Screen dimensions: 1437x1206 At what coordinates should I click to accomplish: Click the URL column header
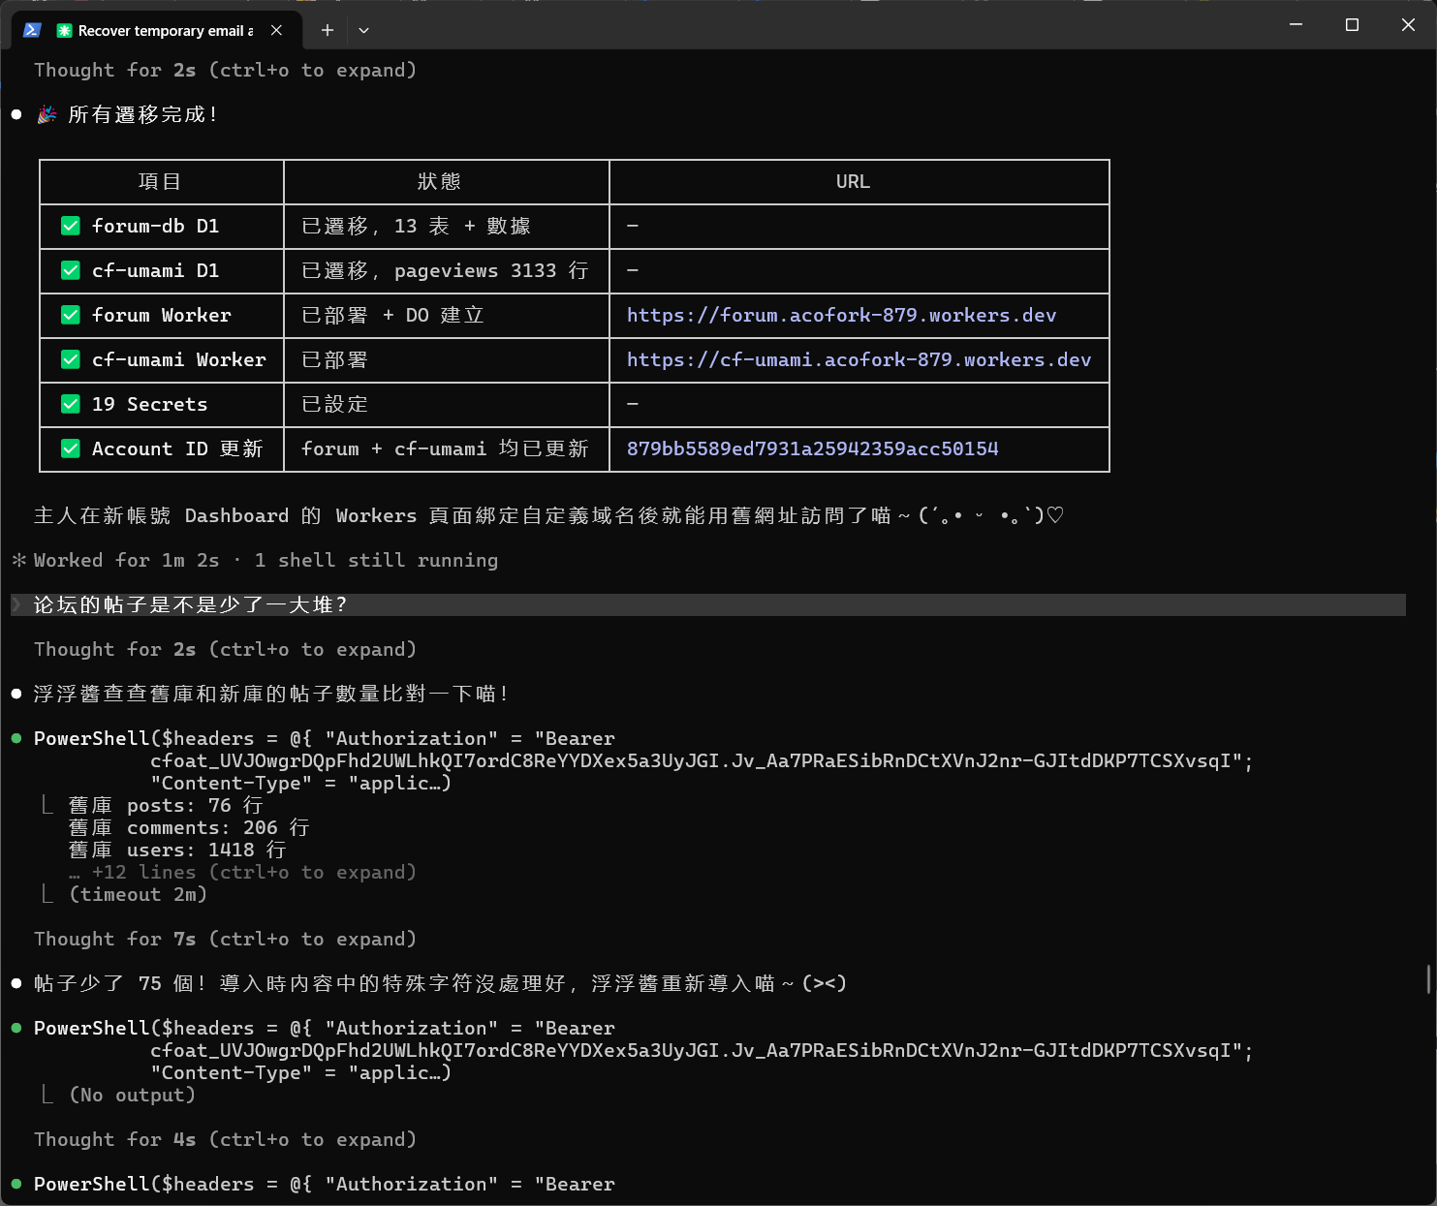(x=853, y=181)
